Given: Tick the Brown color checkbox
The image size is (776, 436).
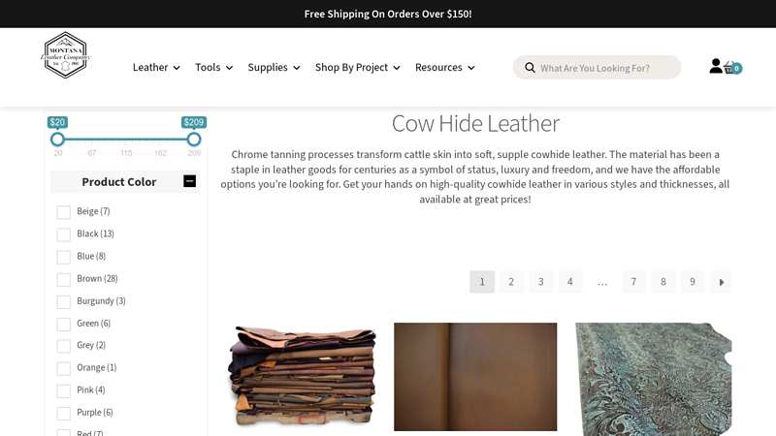Looking at the screenshot, I should coord(63,279).
